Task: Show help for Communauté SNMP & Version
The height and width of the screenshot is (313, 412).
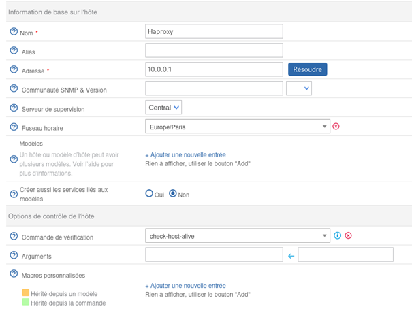Action: pyautogui.click(x=14, y=89)
